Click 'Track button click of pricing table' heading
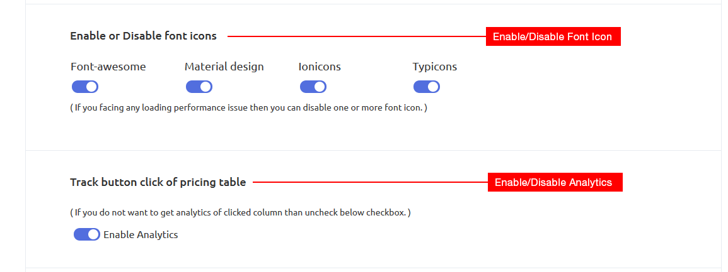 (x=158, y=182)
